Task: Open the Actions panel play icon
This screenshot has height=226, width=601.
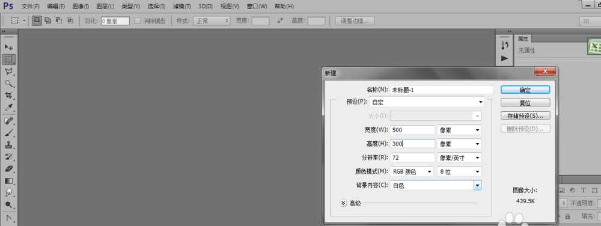Action: pyautogui.click(x=505, y=58)
